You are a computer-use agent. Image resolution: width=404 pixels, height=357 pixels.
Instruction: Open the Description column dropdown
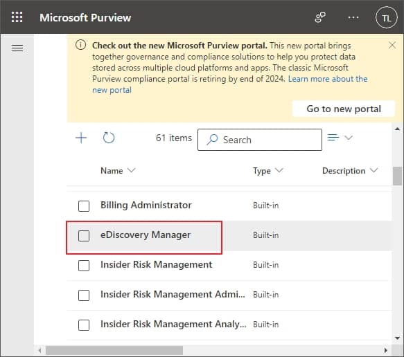350,171
